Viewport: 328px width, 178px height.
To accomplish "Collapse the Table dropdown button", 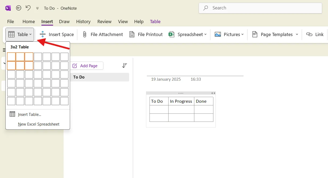I will click(x=20, y=34).
